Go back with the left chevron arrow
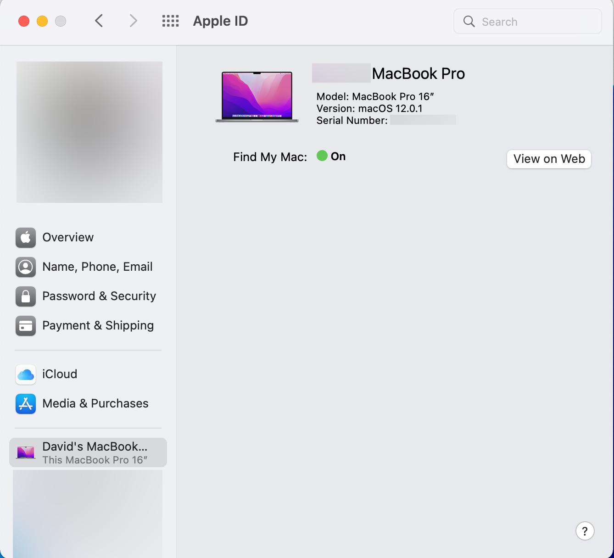 point(99,21)
